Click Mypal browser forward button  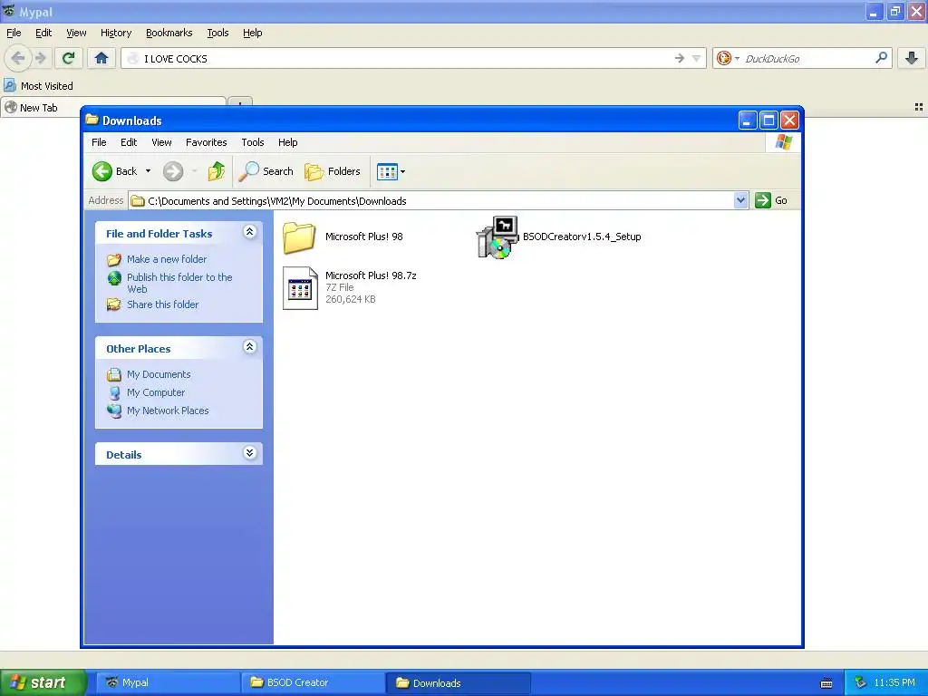click(41, 58)
